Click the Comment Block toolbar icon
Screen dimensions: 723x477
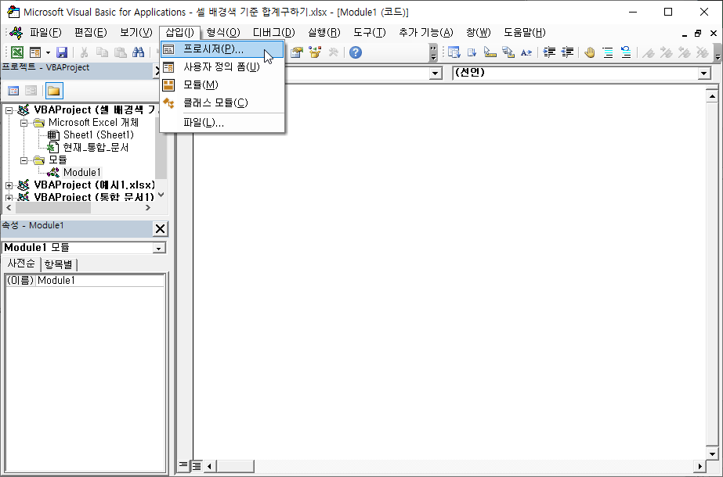(x=608, y=52)
